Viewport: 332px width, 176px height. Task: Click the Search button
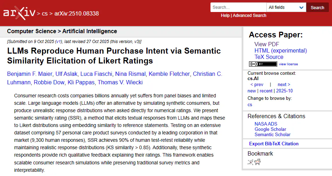click(x=317, y=7)
